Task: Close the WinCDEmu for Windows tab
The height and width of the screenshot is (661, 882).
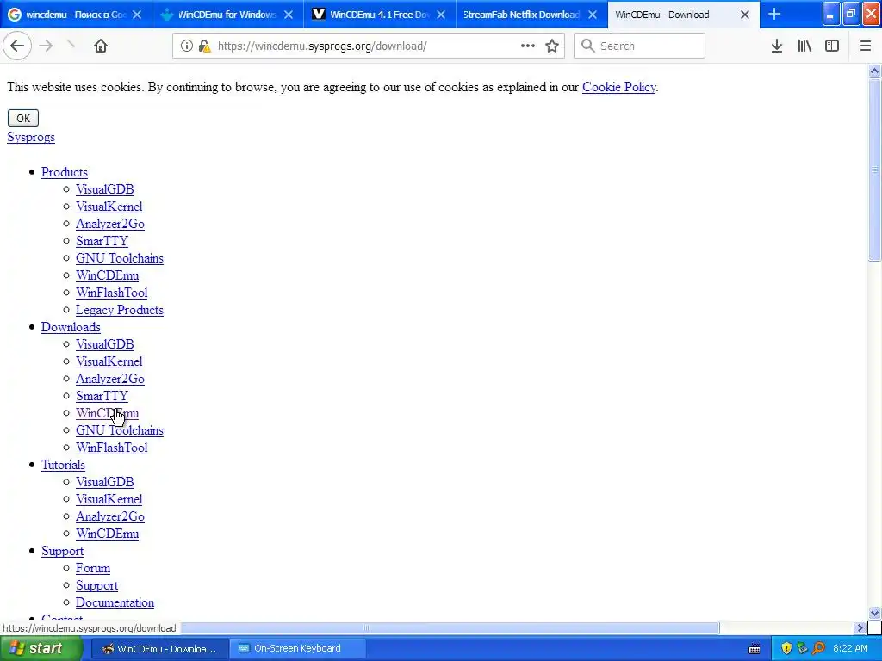Action: tap(289, 15)
